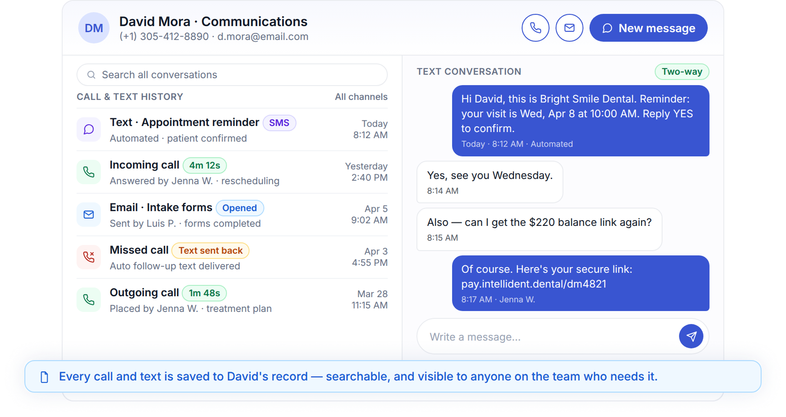
Task: Click the Two-way badge
Action: coord(682,72)
